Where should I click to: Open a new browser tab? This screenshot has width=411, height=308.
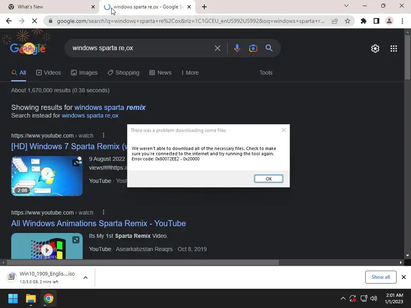click(204, 7)
